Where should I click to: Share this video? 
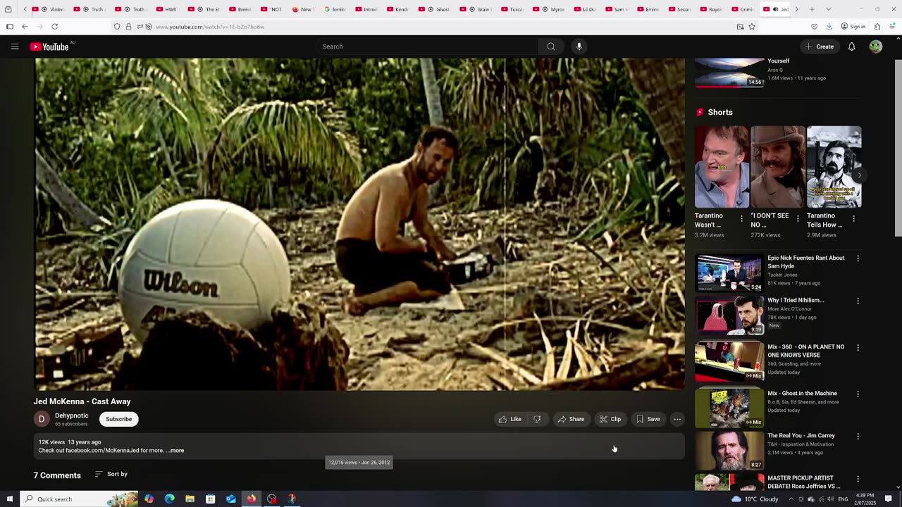pos(571,419)
